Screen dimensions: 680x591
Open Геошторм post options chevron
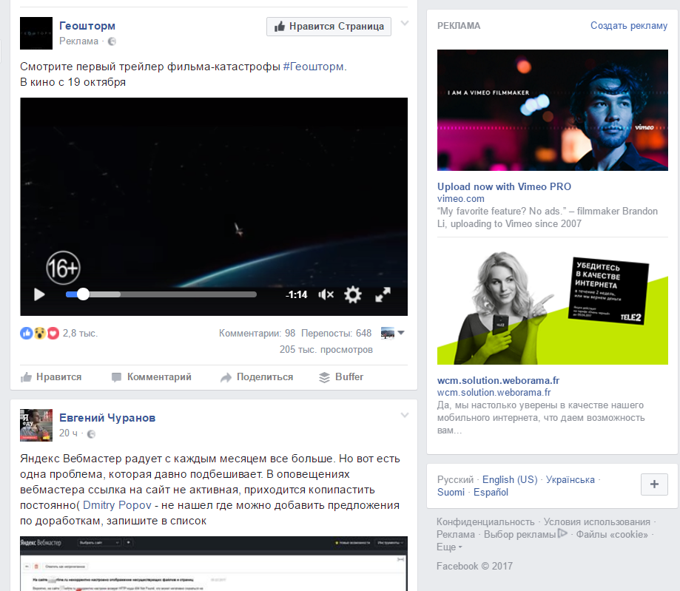405,24
